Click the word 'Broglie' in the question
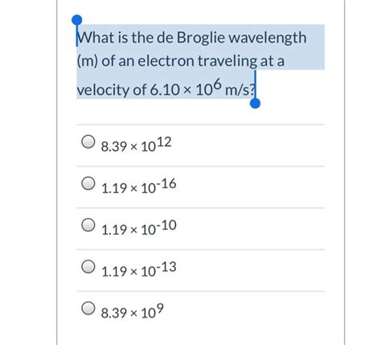Image resolution: width=381 pixels, height=345 pixels. tap(200, 37)
